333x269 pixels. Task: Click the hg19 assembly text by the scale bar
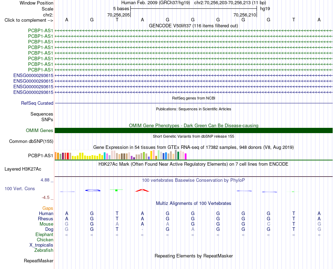click(265, 9)
